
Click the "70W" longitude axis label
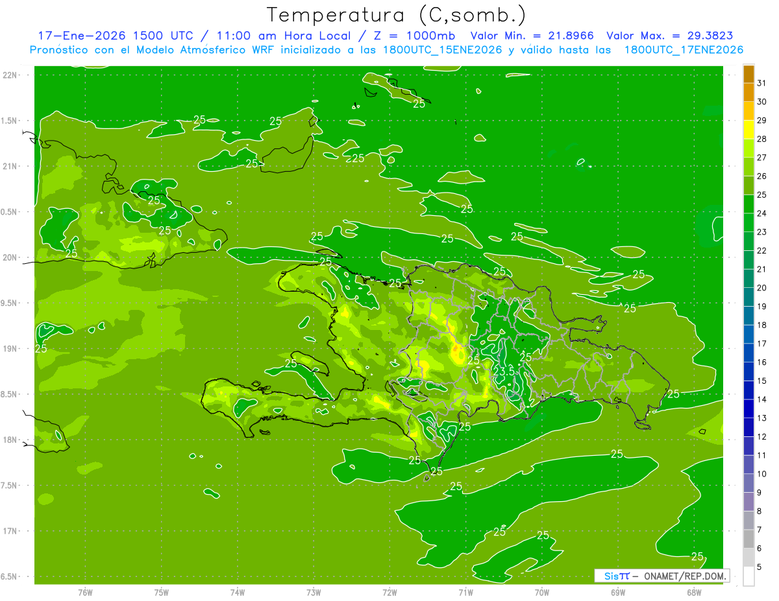tap(542, 592)
